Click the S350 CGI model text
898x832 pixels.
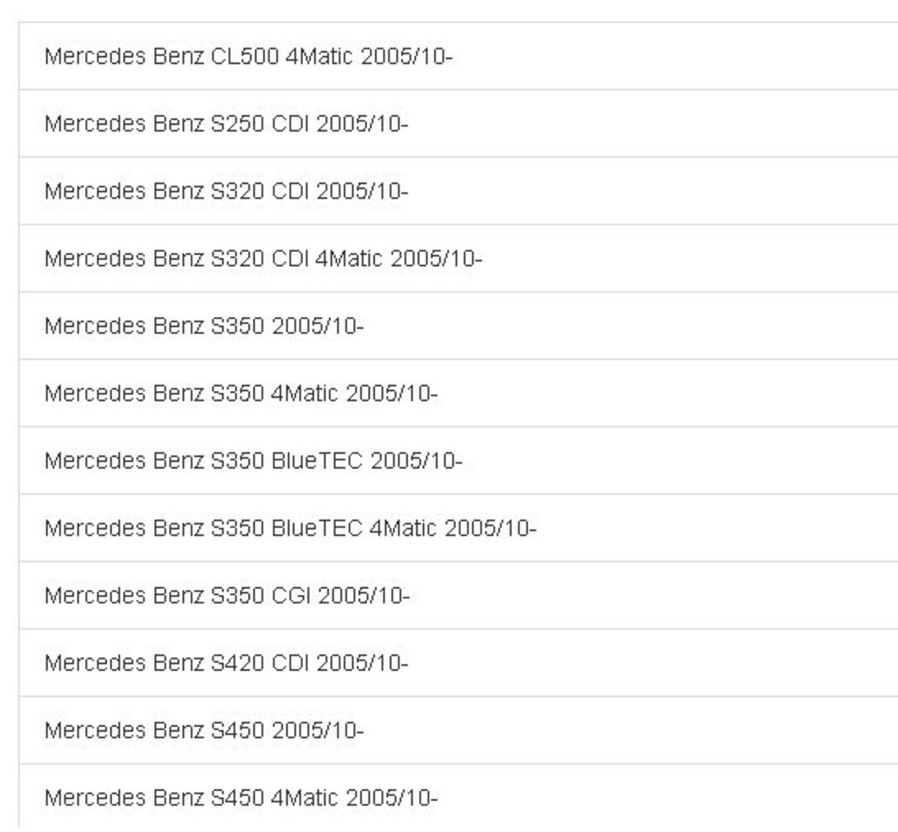tap(260, 595)
